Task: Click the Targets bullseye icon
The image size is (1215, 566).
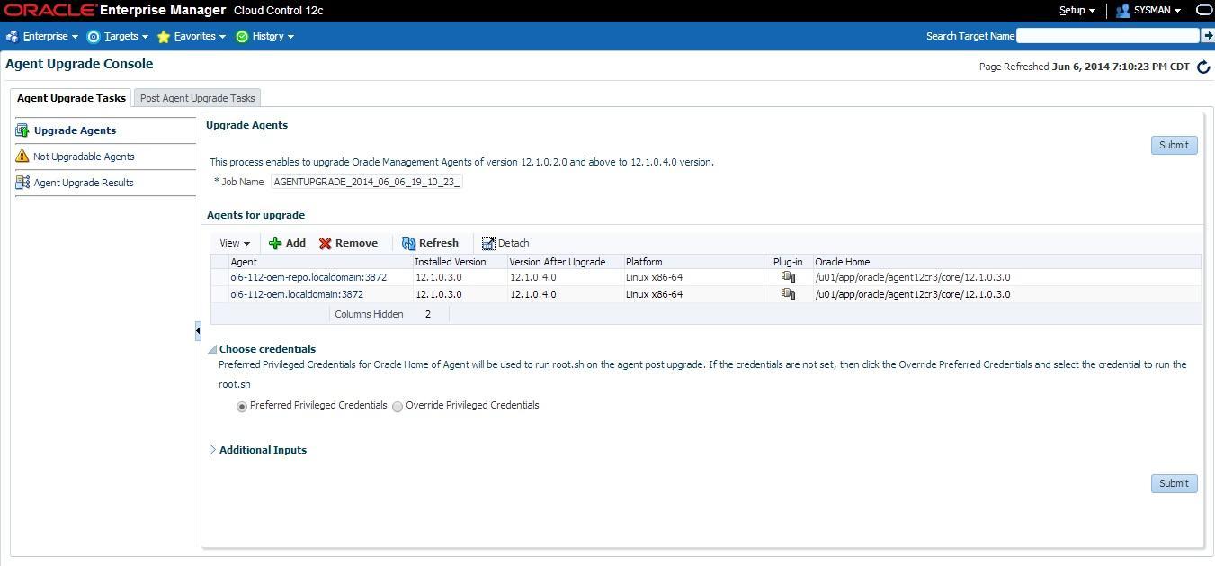Action: [94, 37]
